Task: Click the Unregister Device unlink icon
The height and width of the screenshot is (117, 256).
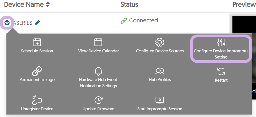Action: [37, 100]
